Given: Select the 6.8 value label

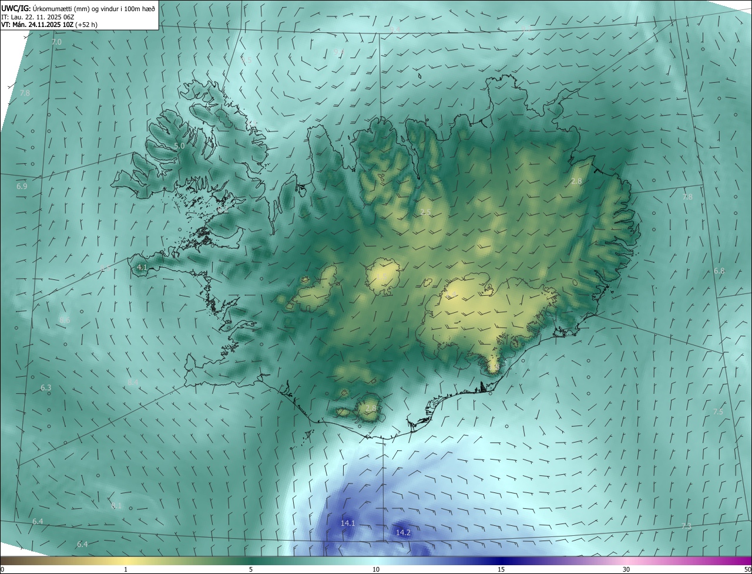Looking at the screenshot, I should click(719, 271).
